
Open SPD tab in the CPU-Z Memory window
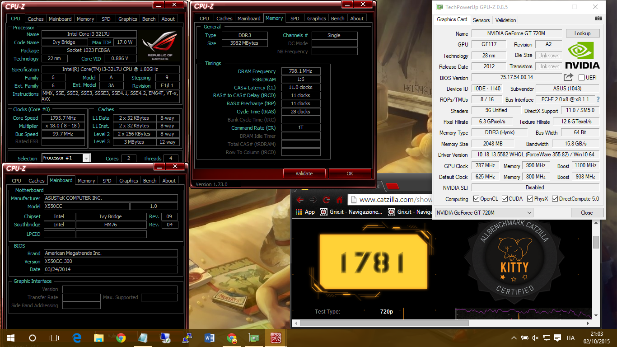click(x=295, y=19)
